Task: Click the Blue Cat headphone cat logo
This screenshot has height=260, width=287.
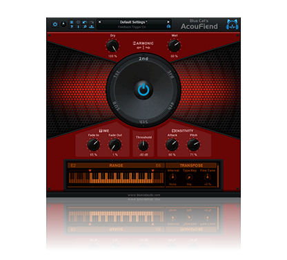Action: 232,24
